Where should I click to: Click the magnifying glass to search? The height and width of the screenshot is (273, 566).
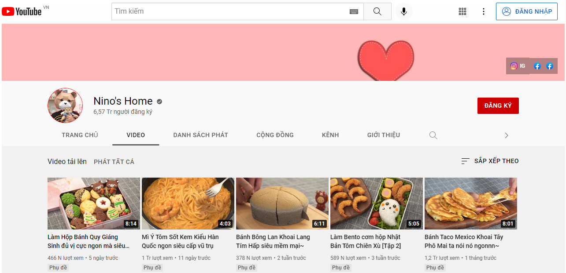pos(377,11)
